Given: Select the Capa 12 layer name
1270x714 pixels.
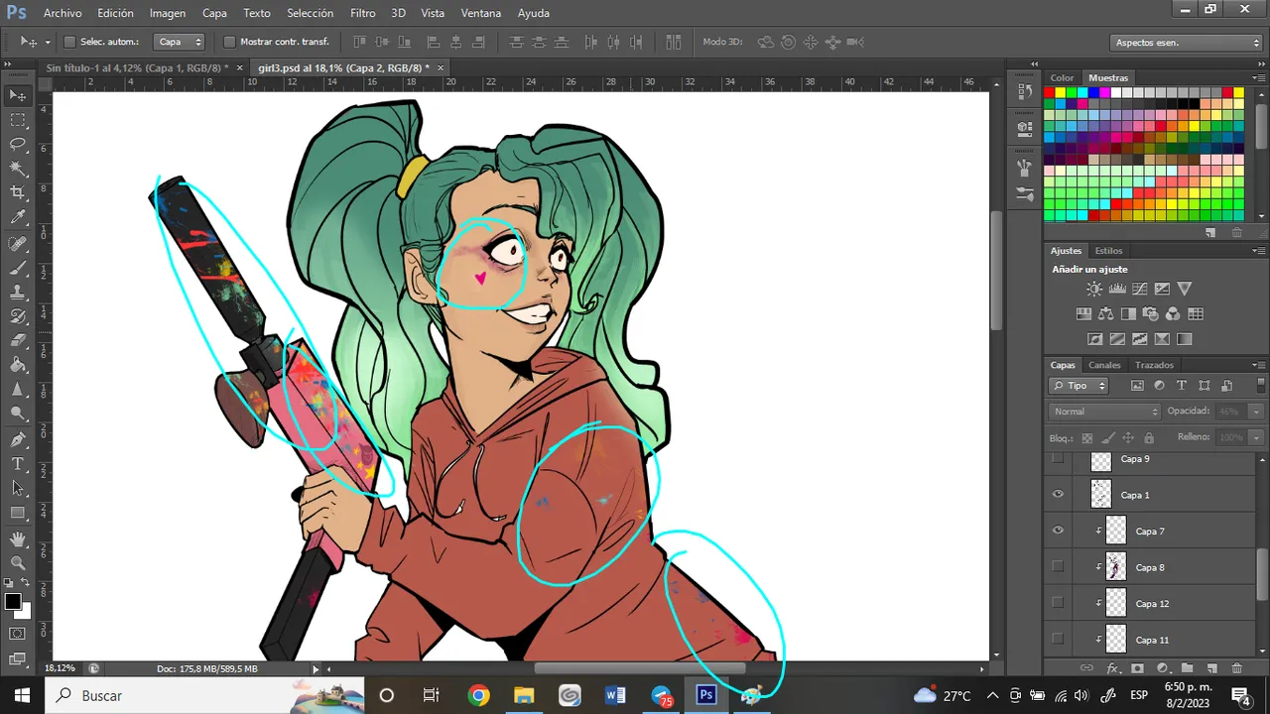Looking at the screenshot, I should tap(1152, 603).
